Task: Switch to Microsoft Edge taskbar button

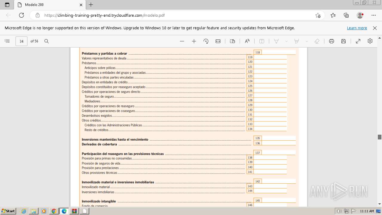Action: point(64,211)
